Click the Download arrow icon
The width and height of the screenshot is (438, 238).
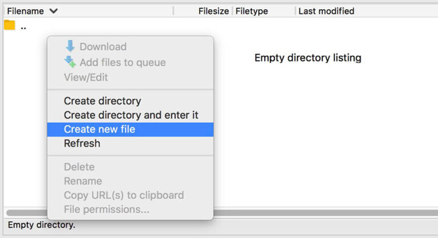70,46
